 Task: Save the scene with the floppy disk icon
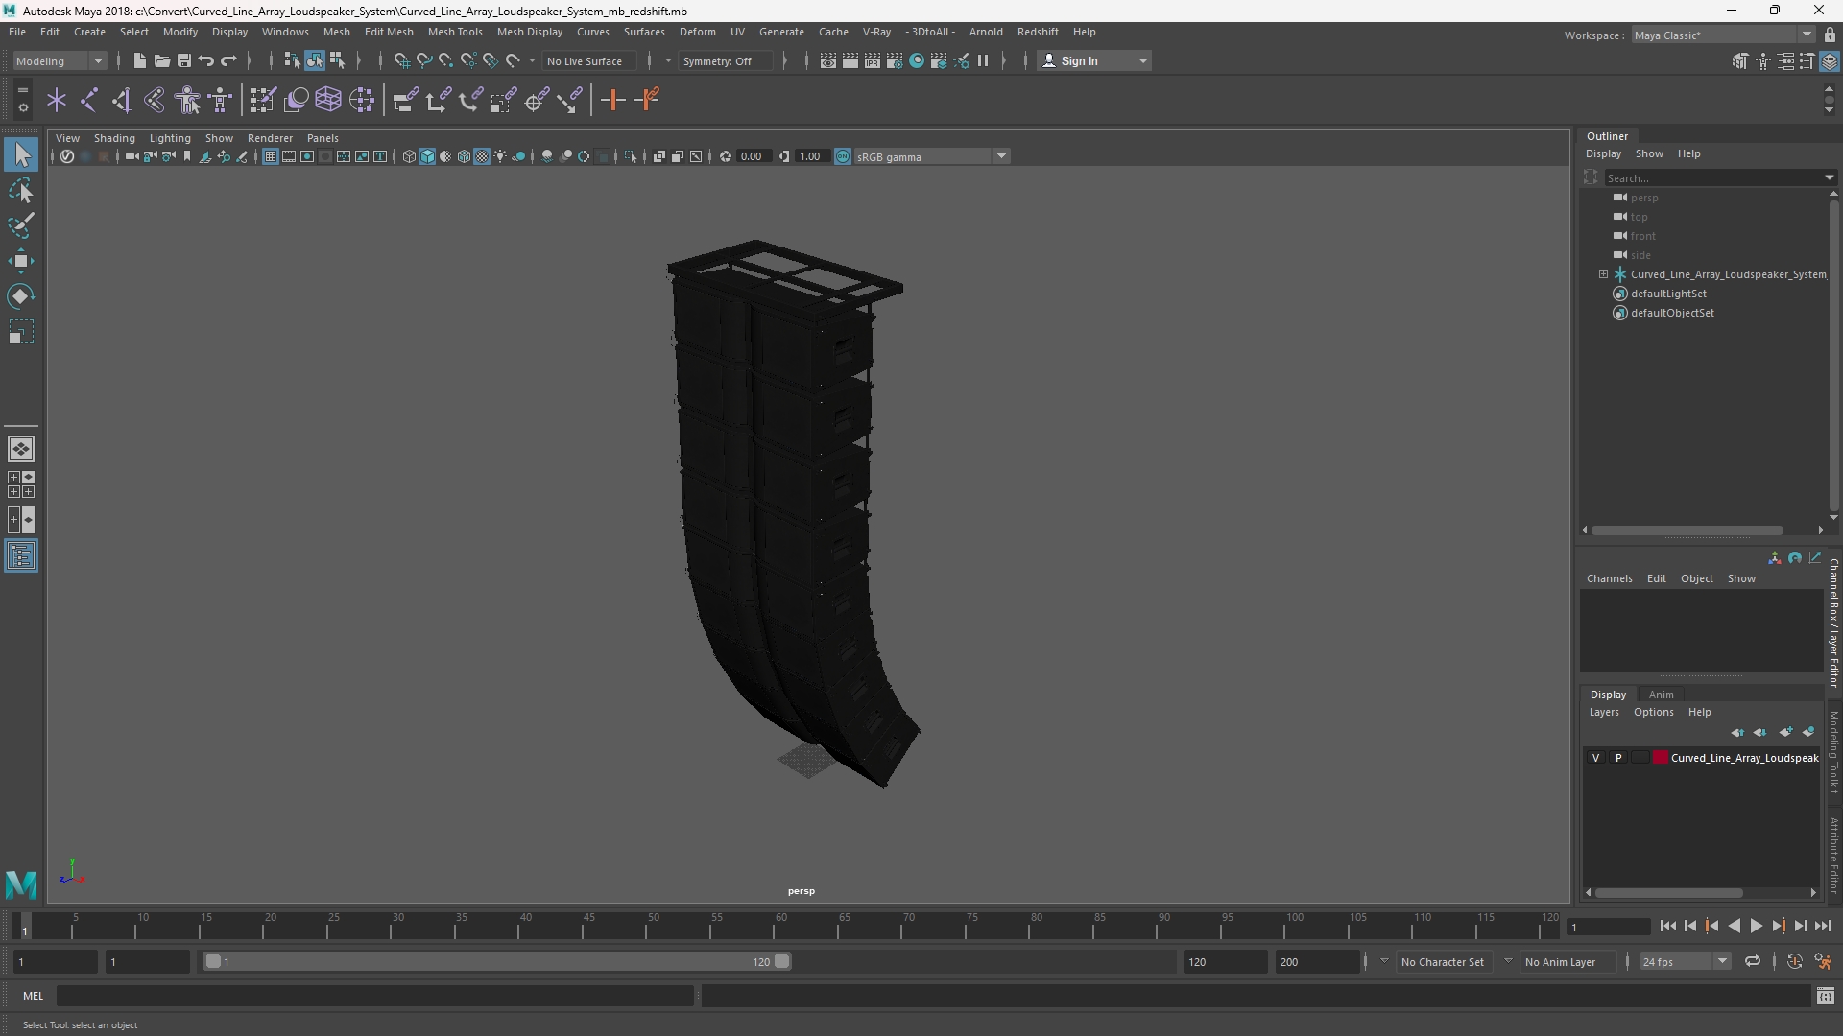[184, 60]
